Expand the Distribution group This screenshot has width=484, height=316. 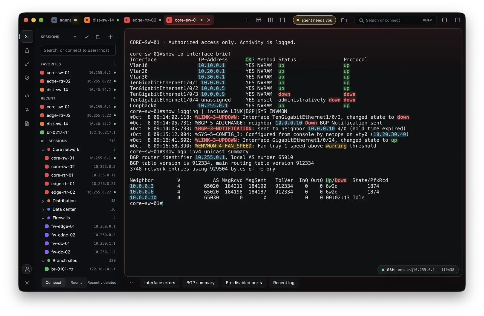pyautogui.click(x=43, y=201)
